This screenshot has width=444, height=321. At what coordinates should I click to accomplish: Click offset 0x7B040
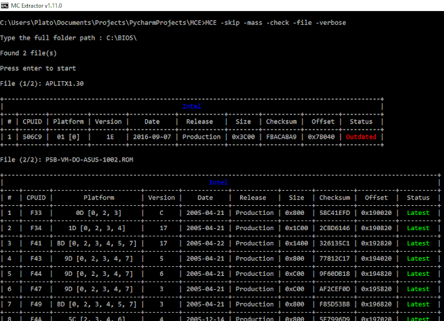pos(321,137)
